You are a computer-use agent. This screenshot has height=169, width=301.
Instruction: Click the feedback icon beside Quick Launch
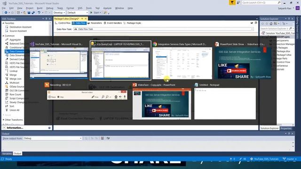[238, 2]
